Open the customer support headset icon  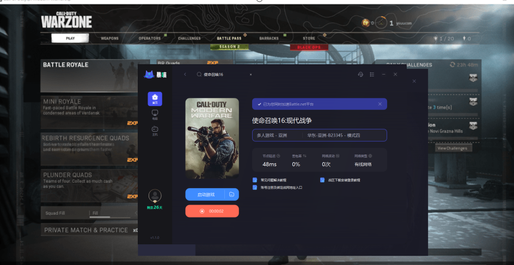click(360, 75)
